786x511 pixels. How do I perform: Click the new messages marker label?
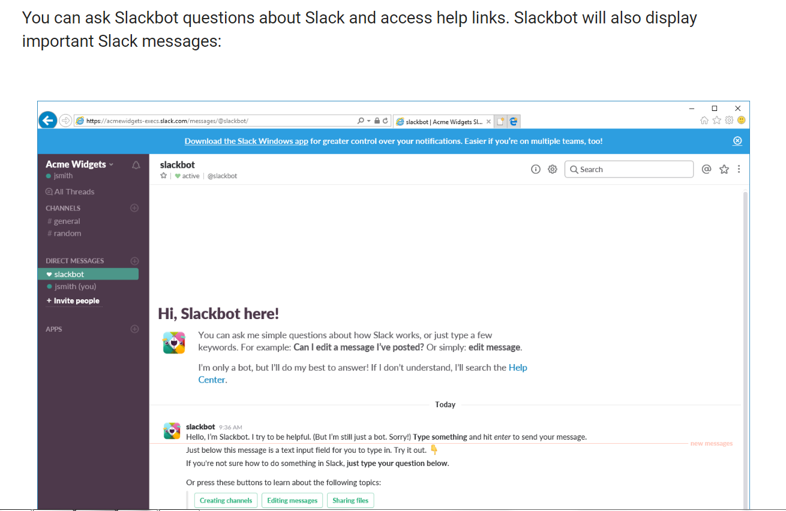(712, 444)
